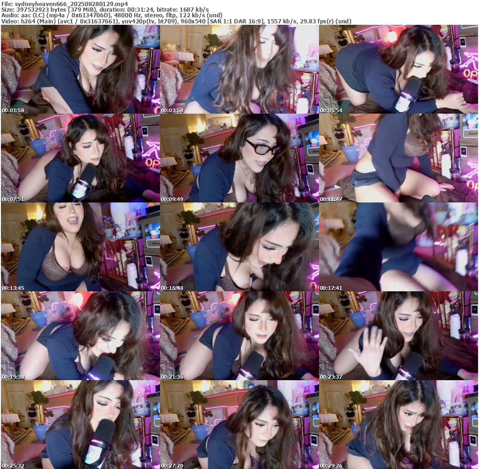Select the 00:19:38 thumbnail
Viewport: 479px width, 469px height.
80,336
